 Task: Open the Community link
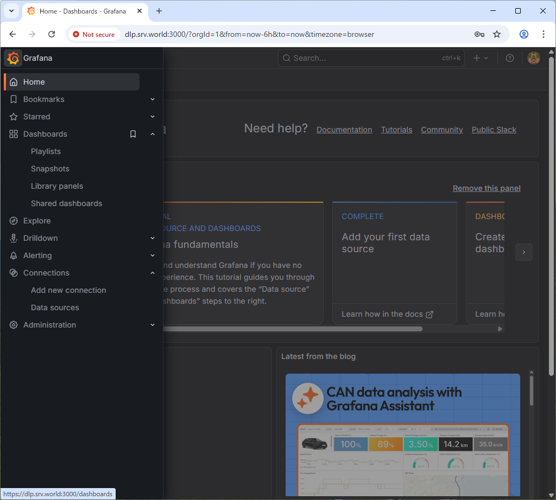click(442, 130)
